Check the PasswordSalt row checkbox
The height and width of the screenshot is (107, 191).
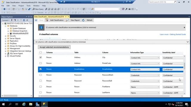click(41, 81)
